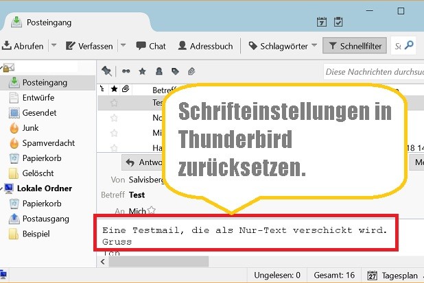Open the Chat button
This screenshot has width=424, height=283.
pyautogui.click(x=151, y=46)
